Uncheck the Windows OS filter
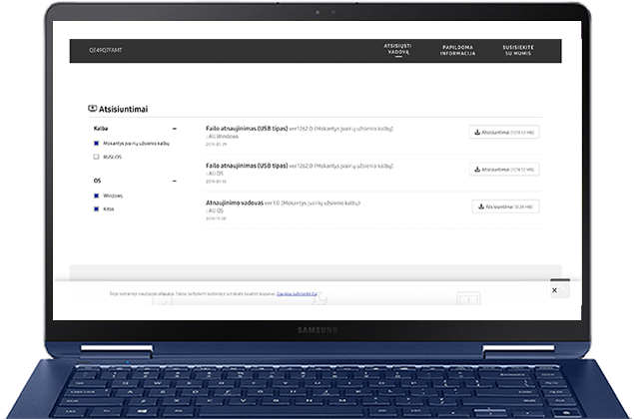 (x=97, y=196)
